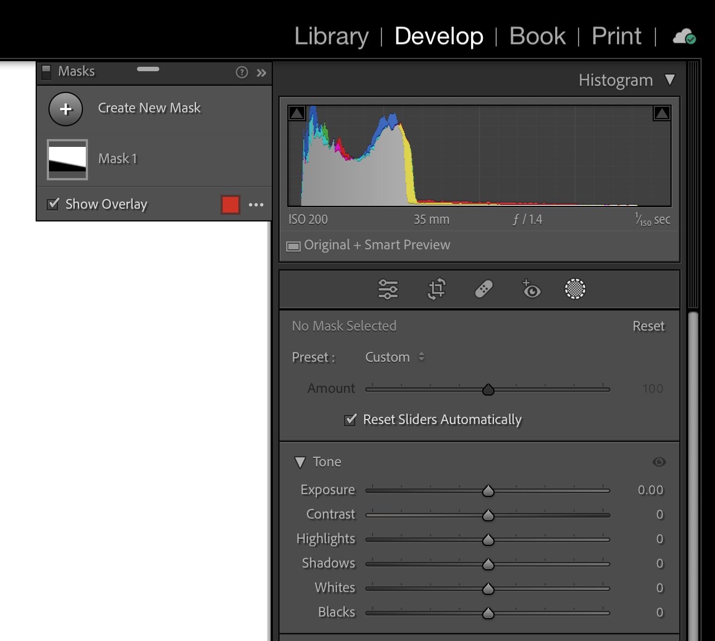Toggle shadow clipping triangle in histogram
Viewport: 715px width, 641px height.
[297, 114]
